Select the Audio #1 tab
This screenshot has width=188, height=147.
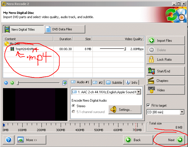pos(80,82)
